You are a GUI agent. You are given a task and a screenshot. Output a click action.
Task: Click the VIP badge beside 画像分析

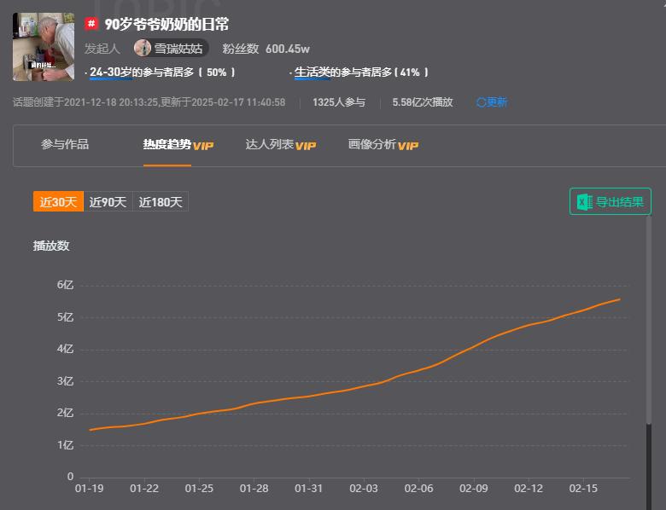pos(408,146)
